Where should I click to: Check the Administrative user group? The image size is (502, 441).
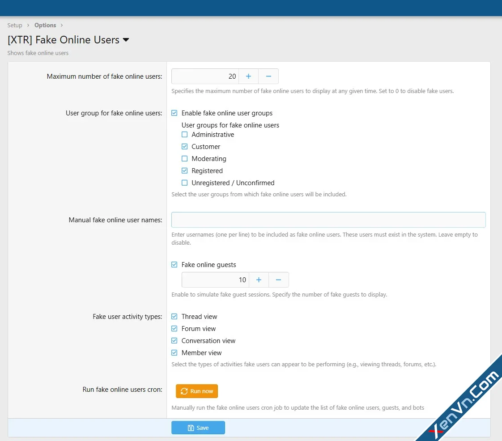coord(185,135)
